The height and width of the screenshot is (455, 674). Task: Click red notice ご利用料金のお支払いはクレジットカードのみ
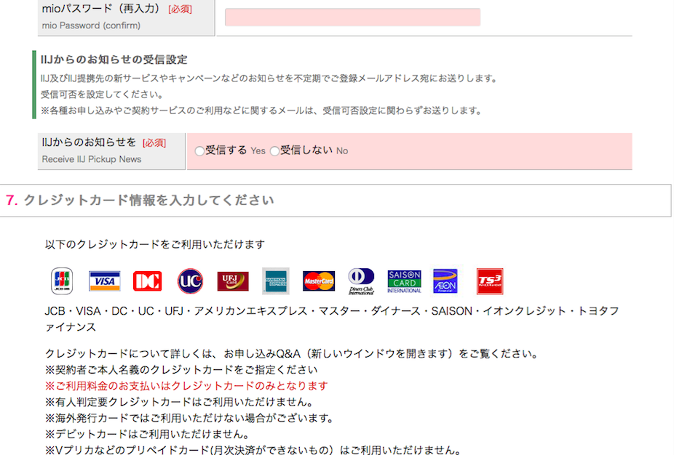pyautogui.click(x=186, y=386)
